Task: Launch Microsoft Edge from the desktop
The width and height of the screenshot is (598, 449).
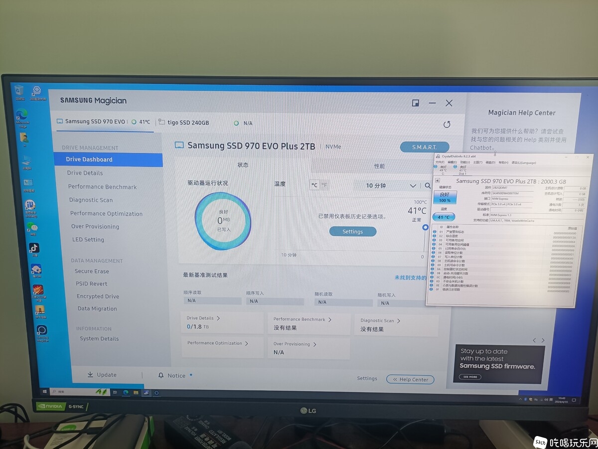Action: [22, 118]
